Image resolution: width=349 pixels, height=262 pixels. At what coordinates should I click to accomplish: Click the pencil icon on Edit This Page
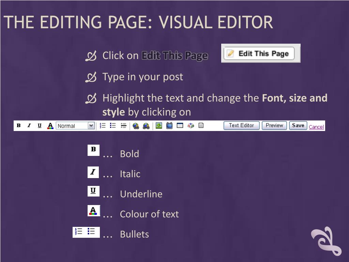point(231,53)
